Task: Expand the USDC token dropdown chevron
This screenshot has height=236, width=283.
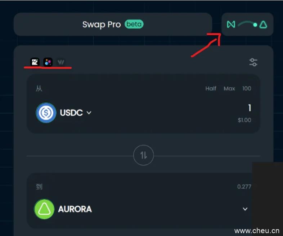Action: [89, 113]
